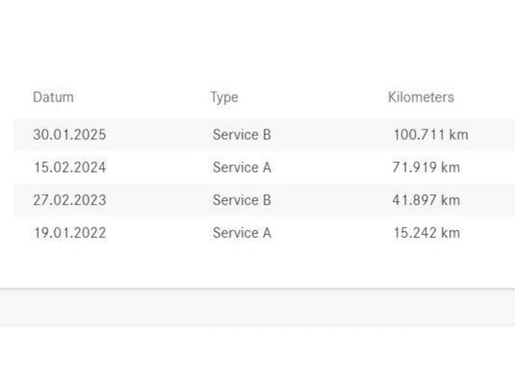Click the 71.919 km mileage value
This screenshot has width=515, height=386.
click(426, 168)
